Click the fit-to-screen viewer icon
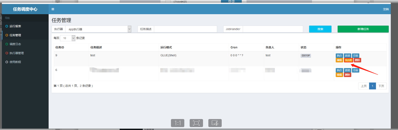Image resolution: width=398 pixels, height=130 pixels. [x=196, y=123]
